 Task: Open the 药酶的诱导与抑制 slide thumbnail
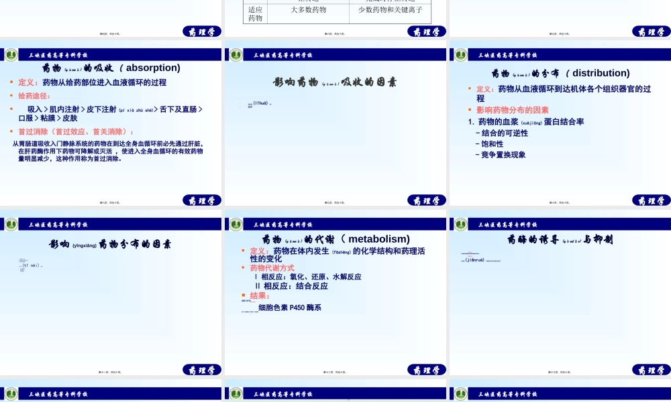[560, 293]
